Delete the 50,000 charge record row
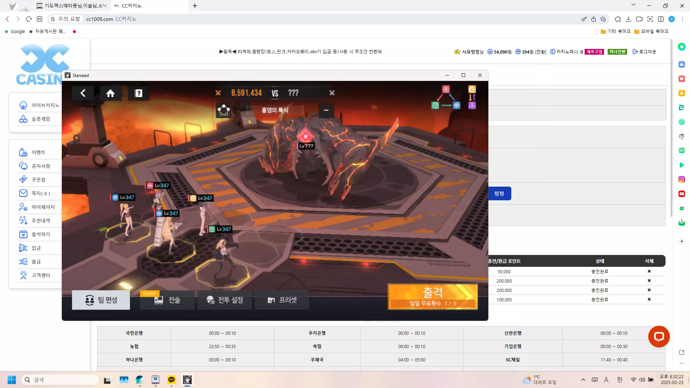Viewport: 690px width, 388px height. tap(649, 271)
